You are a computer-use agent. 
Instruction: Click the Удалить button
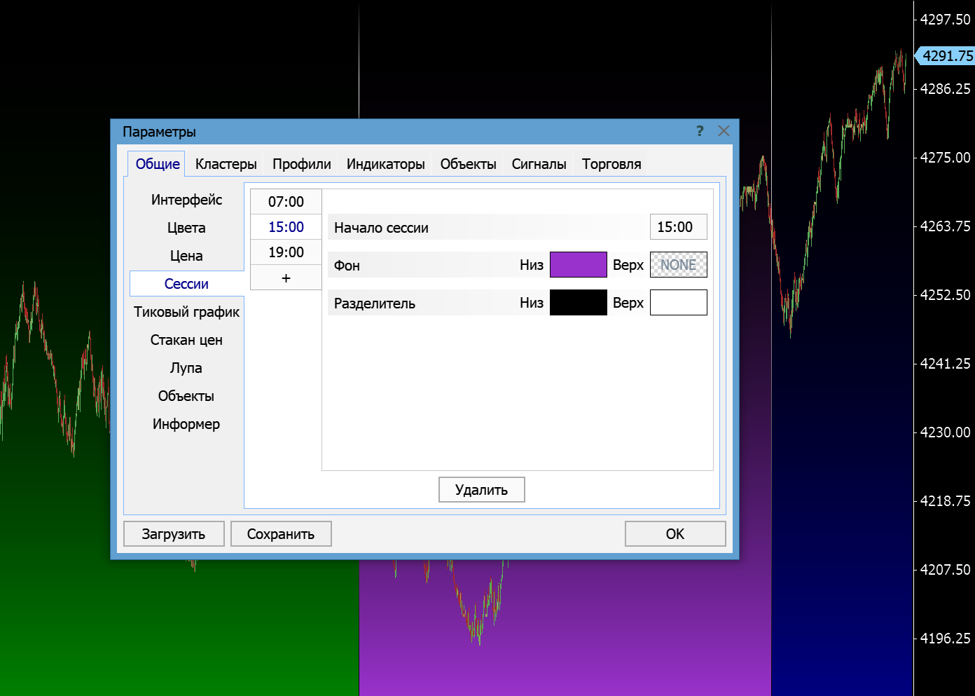tap(481, 490)
